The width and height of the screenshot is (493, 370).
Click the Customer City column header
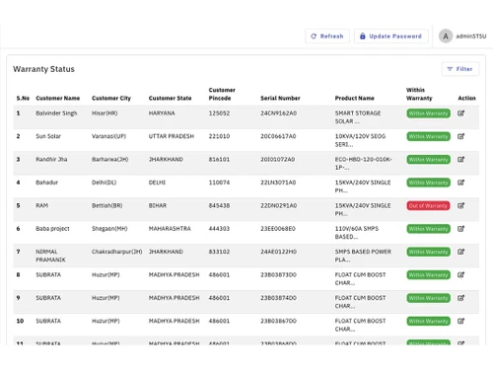pyautogui.click(x=111, y=98)
